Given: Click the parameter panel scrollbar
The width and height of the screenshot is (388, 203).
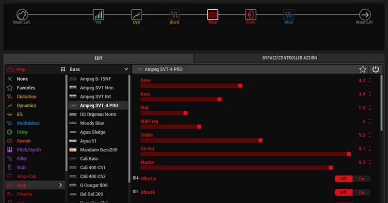Looking at the screenshot, I should point(381,103).
